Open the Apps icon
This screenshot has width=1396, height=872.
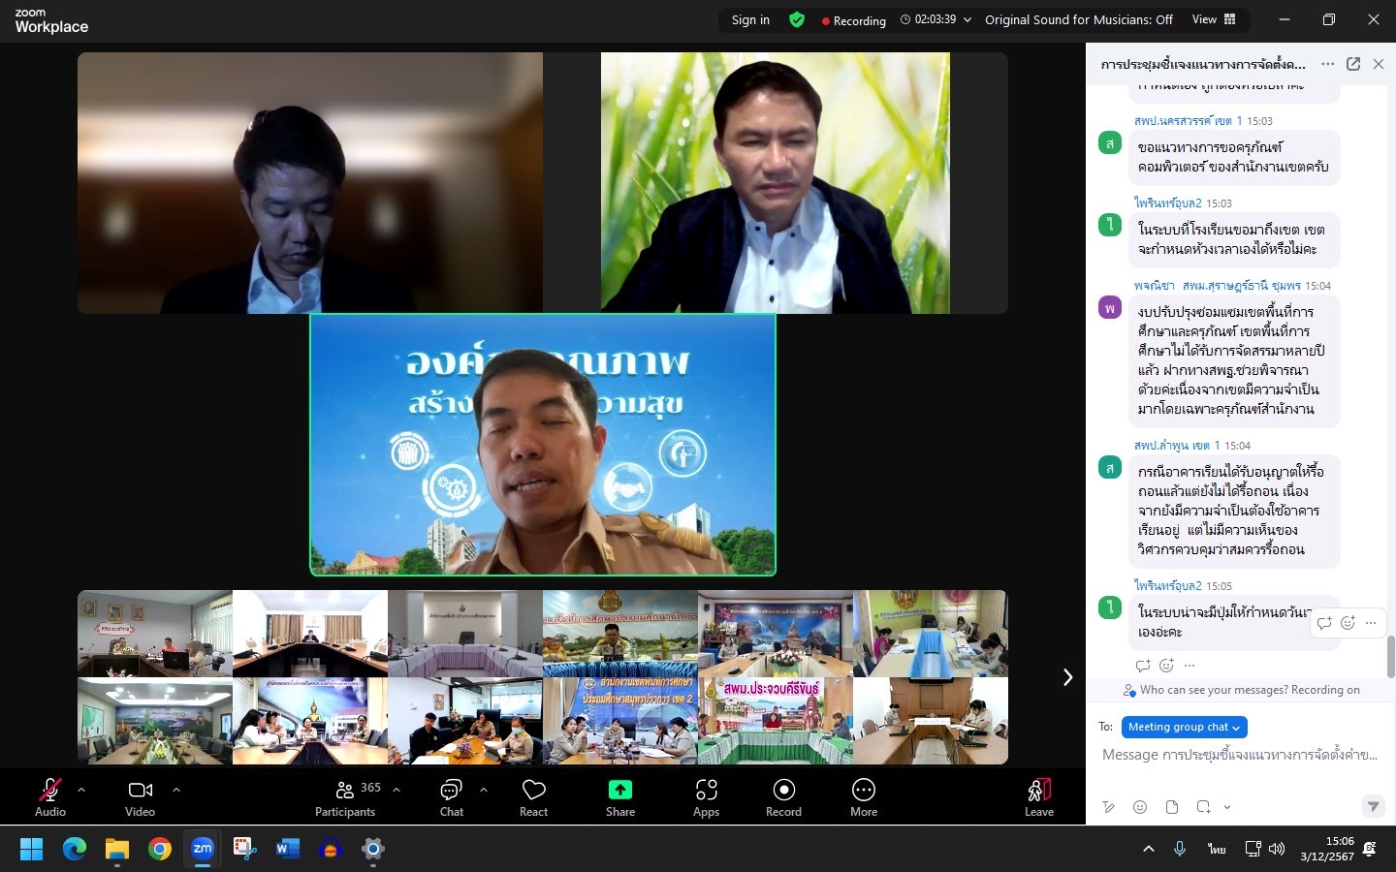(706, 790)
